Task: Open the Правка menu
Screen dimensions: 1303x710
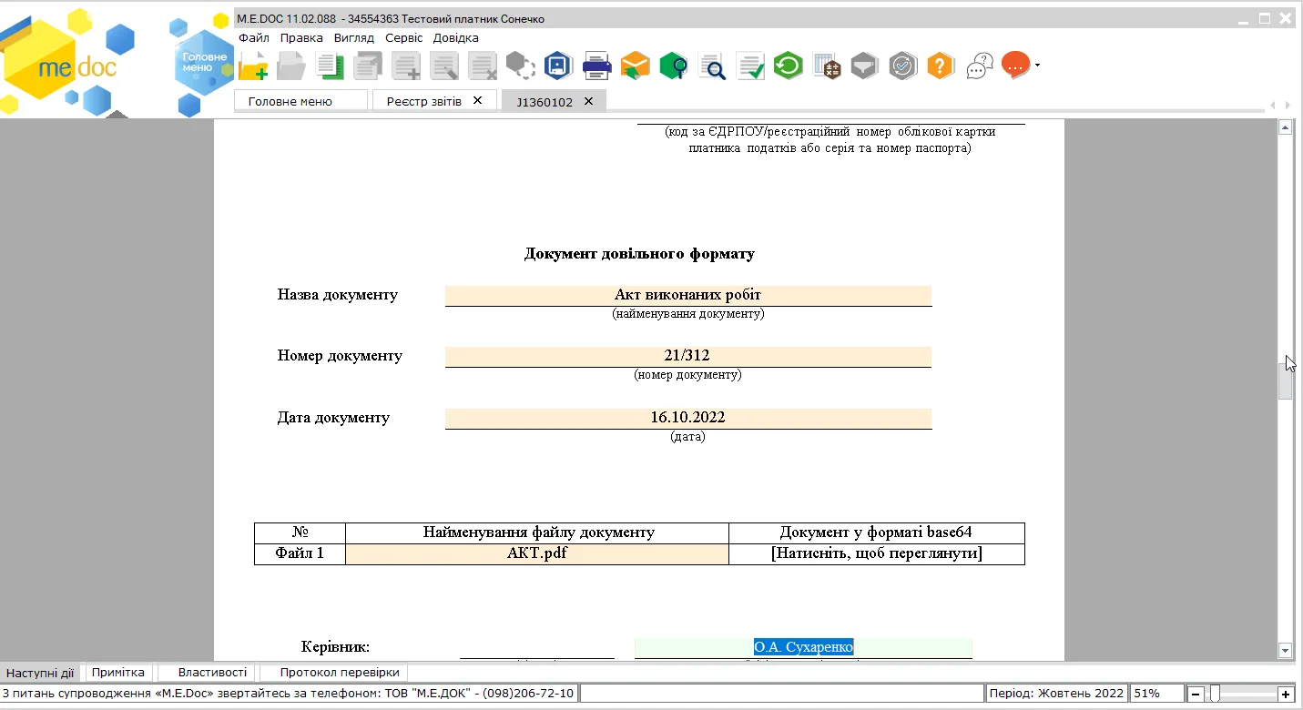Action: [x=301, y=38]
